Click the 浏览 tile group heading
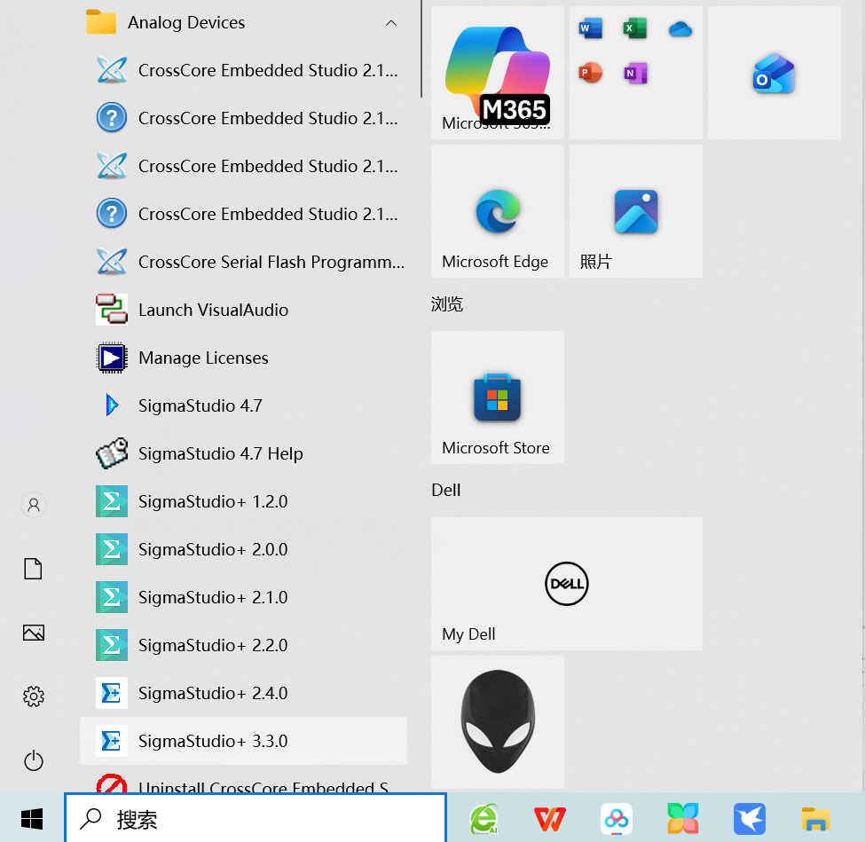 coord(447,304)
